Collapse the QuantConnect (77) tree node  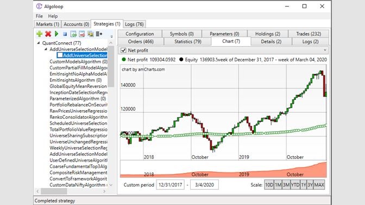pos(39,43)
